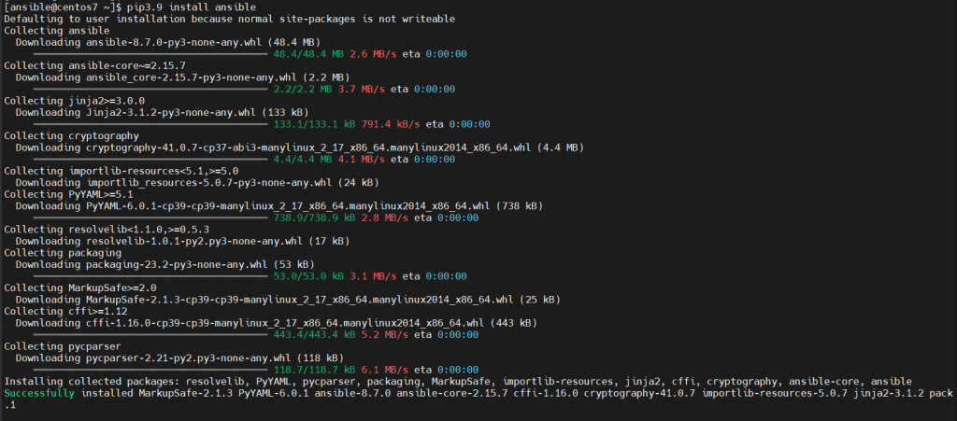Click 'Collecting packaging' line
The width and height of the screenshot is (957, 421).
[x=63, y=253]
